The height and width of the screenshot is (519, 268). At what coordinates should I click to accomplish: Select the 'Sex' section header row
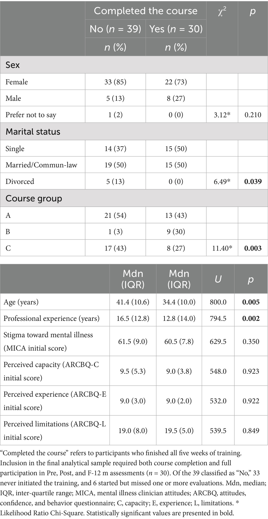click(13, 65)
